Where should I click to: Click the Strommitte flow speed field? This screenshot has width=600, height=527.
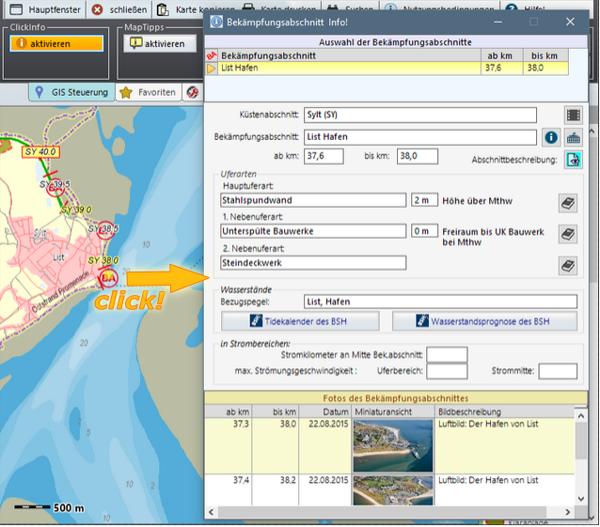(x=558, y=371)
